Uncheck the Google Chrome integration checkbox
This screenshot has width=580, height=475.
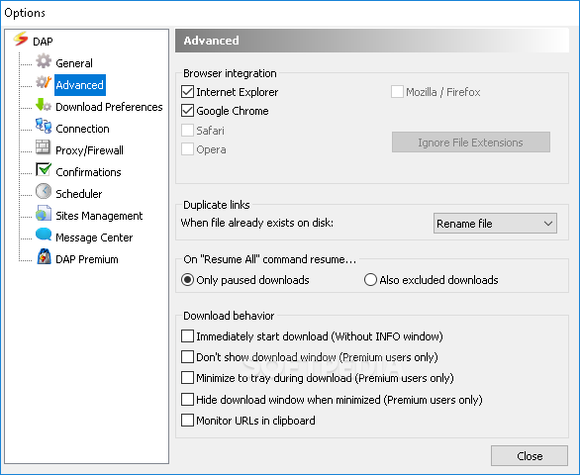pyautogui.click(x=187, y=111)
